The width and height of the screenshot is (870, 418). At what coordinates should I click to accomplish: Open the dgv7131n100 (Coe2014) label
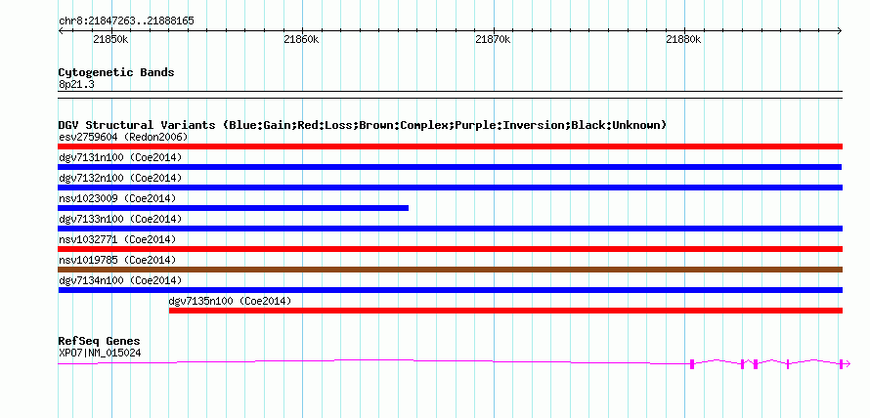(120, 157)
